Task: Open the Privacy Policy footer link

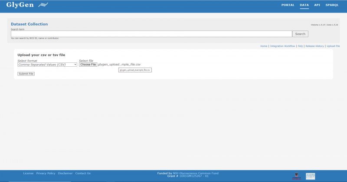Action: coord(46,173)
